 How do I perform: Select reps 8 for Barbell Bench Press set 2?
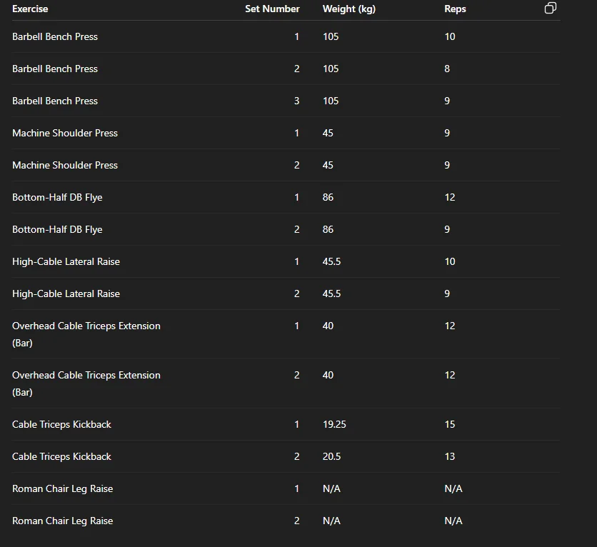[x=447, y=69]
